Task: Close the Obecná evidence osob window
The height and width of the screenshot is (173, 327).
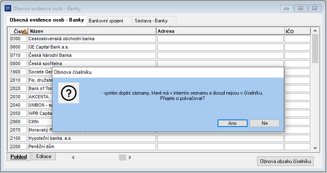Action: pyautogui.click(x=315, y=8)
